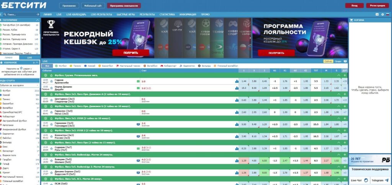Open the ЛИНИЯ menu item
The width and height of the screenshot is (392, 185).
coord(47,14)
